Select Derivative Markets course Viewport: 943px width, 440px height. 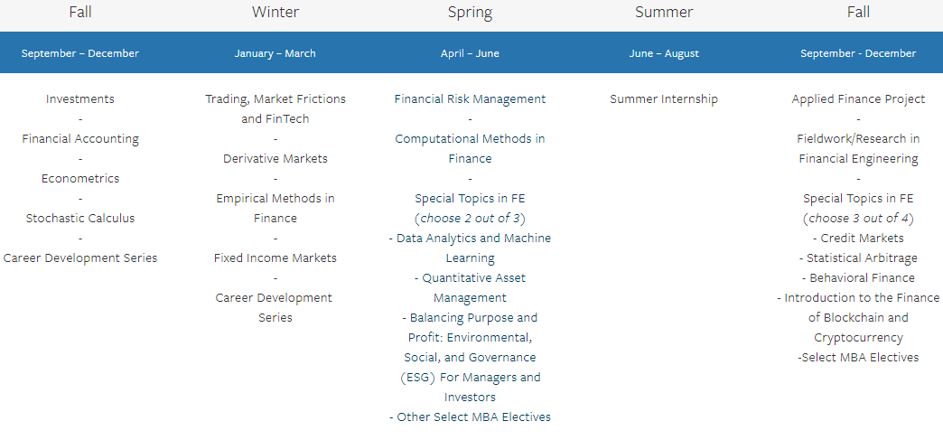point(275,158)
